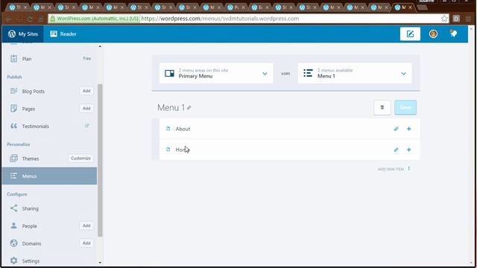
Task: Open the Reader tab
Action: (x=63, y=33)
